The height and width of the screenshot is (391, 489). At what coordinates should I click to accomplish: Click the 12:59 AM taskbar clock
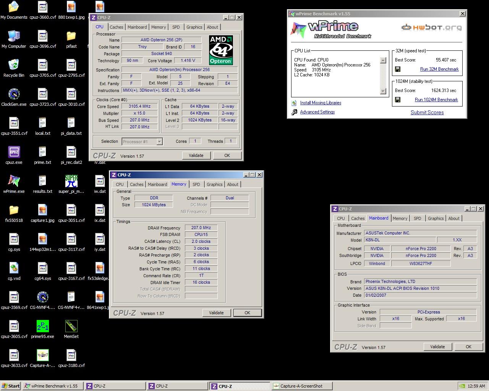[476, 386]
